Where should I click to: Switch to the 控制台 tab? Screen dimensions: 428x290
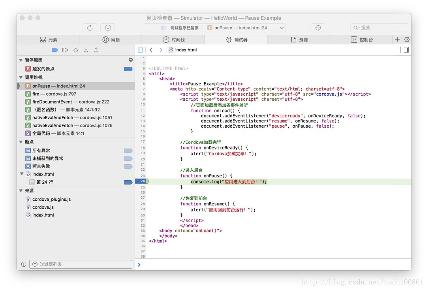point(362,40)
